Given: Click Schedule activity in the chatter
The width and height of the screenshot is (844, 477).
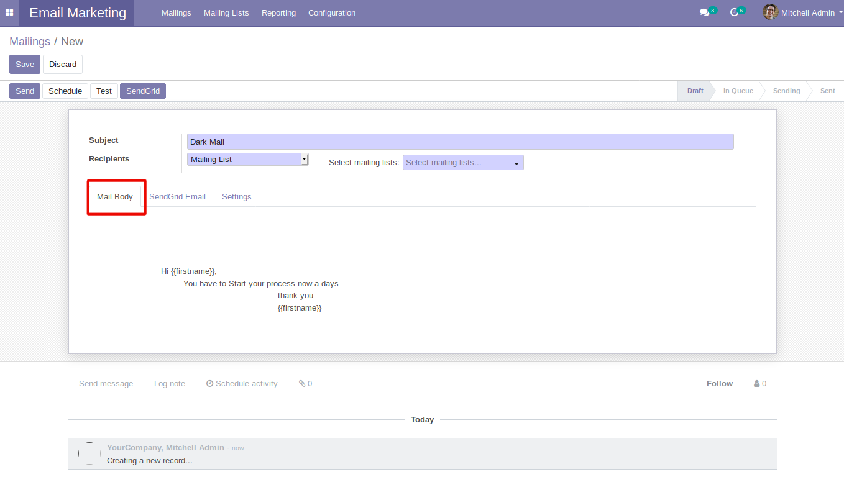Looking at the screenshot, I should tap(242, 384).
